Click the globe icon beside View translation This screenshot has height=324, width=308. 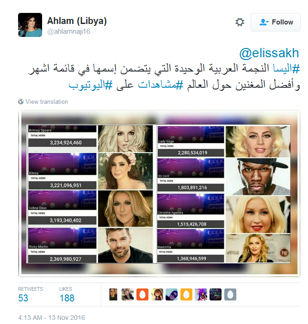click(x=21, y=102)
